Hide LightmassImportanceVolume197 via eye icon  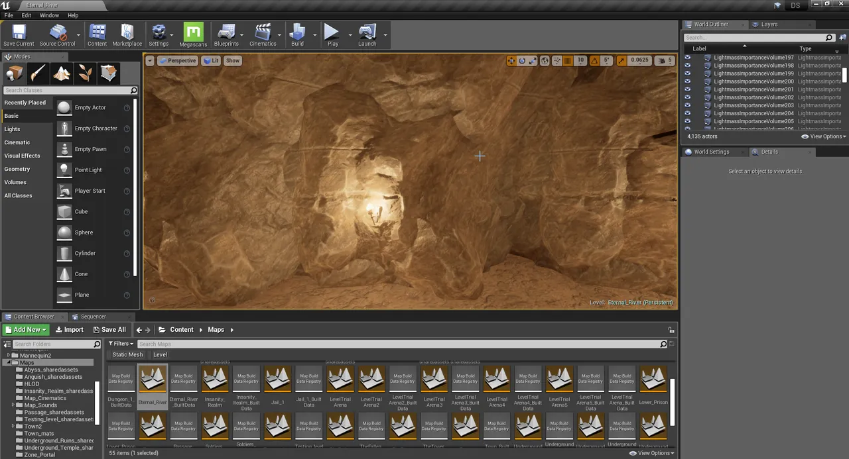[x=688, y=58]
